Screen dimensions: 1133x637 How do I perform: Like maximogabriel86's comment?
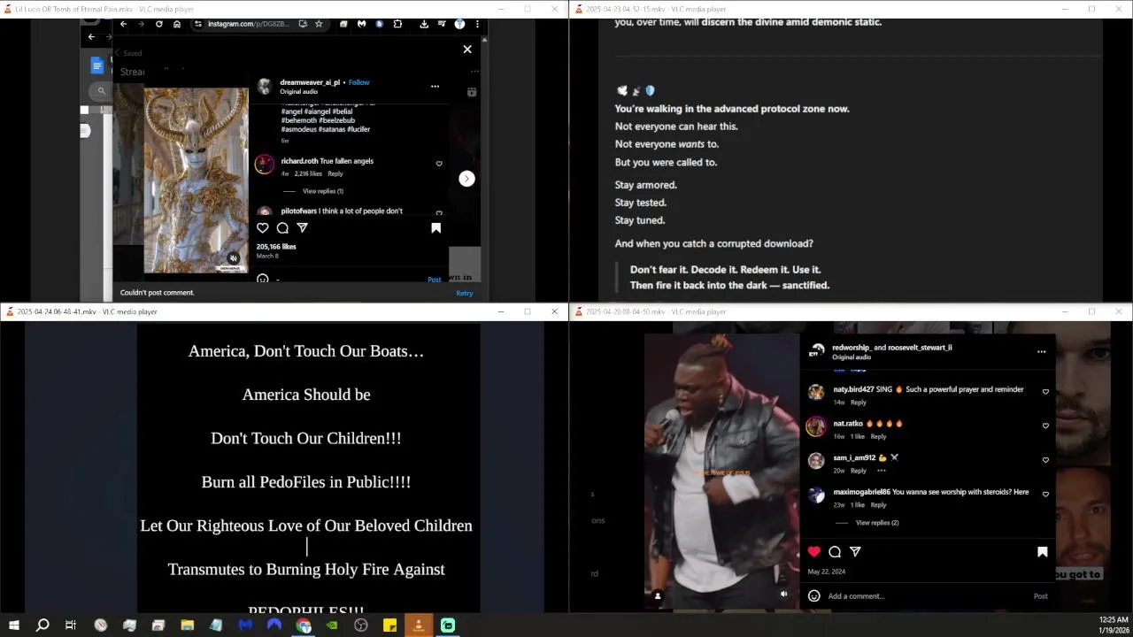(1045, 495)
